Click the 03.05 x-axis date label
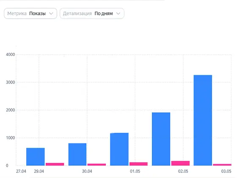The height and width of the screenshot is (178, 237). point(226,171)
